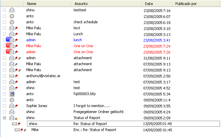Click the red forward arrow on Mike Palu's Lunch

(16, 34)
